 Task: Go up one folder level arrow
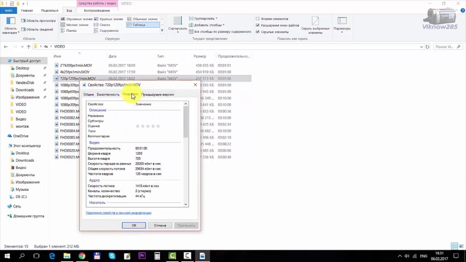click(29, 47)
